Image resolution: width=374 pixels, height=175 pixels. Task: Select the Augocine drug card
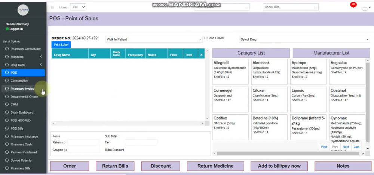347,72
